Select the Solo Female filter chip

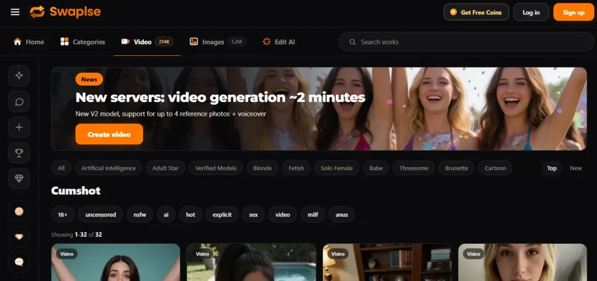(336, 168)
